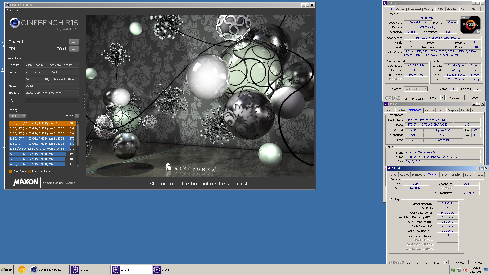Open the File menu in Cinebench
The height and width of the screenshot is (275, 489).
9,10
